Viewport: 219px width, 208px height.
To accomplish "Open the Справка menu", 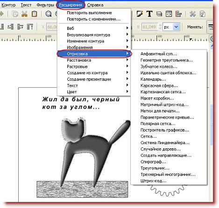I will [x=95, y=5].
